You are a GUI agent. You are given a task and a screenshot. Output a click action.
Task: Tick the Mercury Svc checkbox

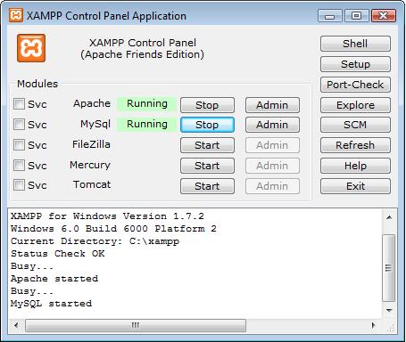coord(19,165)
